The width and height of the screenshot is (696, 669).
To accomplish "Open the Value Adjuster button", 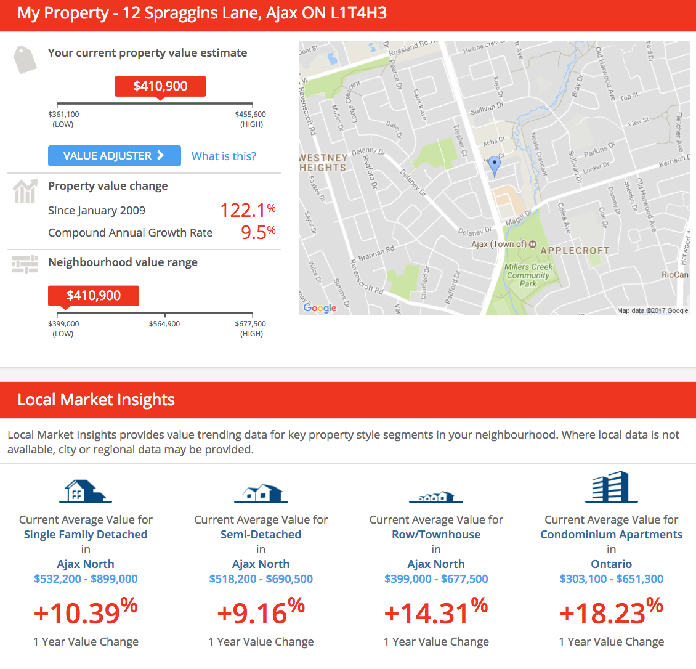I will 114,156.
